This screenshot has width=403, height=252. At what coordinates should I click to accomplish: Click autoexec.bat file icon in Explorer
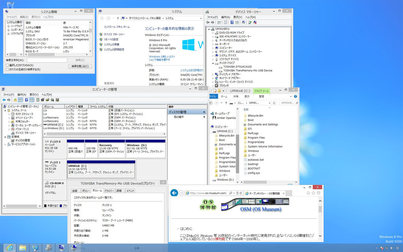245,160
